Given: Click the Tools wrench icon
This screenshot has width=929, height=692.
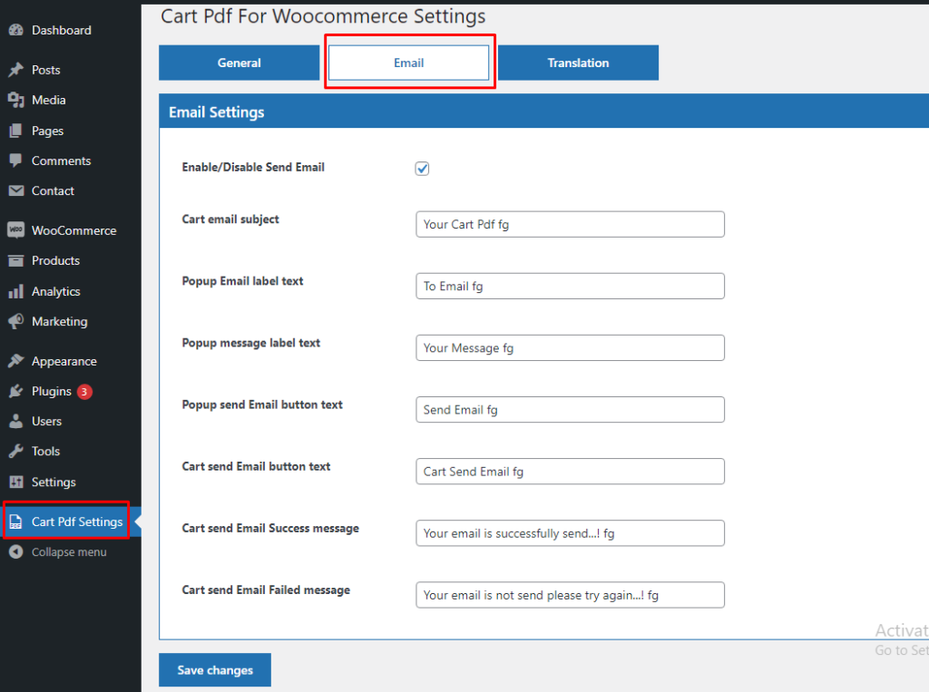Looking at the screenshot, I should click(16, 452).
